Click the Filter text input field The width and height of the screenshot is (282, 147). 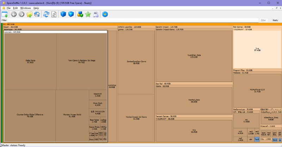(x=130, y=20)
